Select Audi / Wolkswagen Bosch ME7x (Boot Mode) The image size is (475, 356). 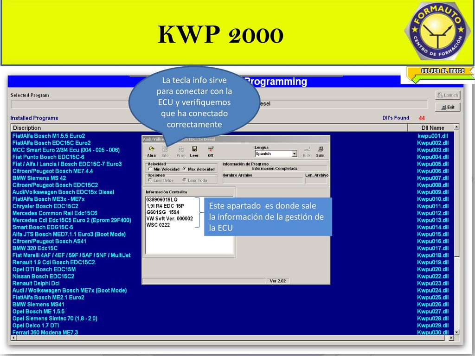[70, 290]
